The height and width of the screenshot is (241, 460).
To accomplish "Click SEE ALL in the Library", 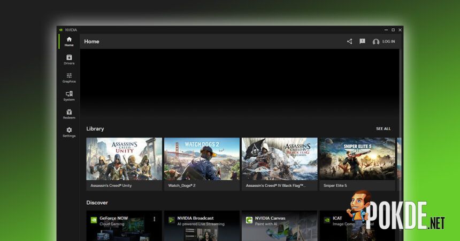I will pyautogui.click(x=383, y=128).
